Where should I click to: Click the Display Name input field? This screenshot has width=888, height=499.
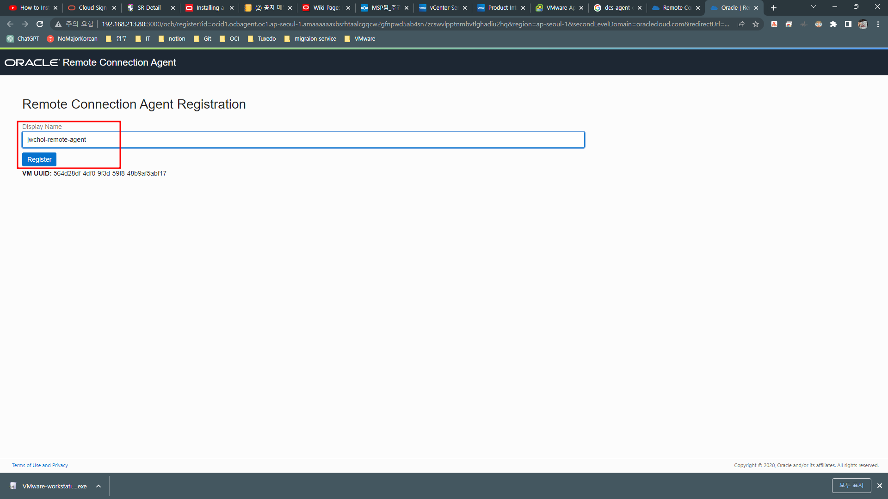(x=303, y=140)
